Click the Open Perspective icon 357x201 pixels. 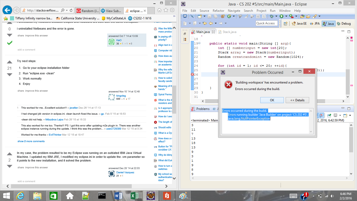pyautogui.click(x=286, y=24)
